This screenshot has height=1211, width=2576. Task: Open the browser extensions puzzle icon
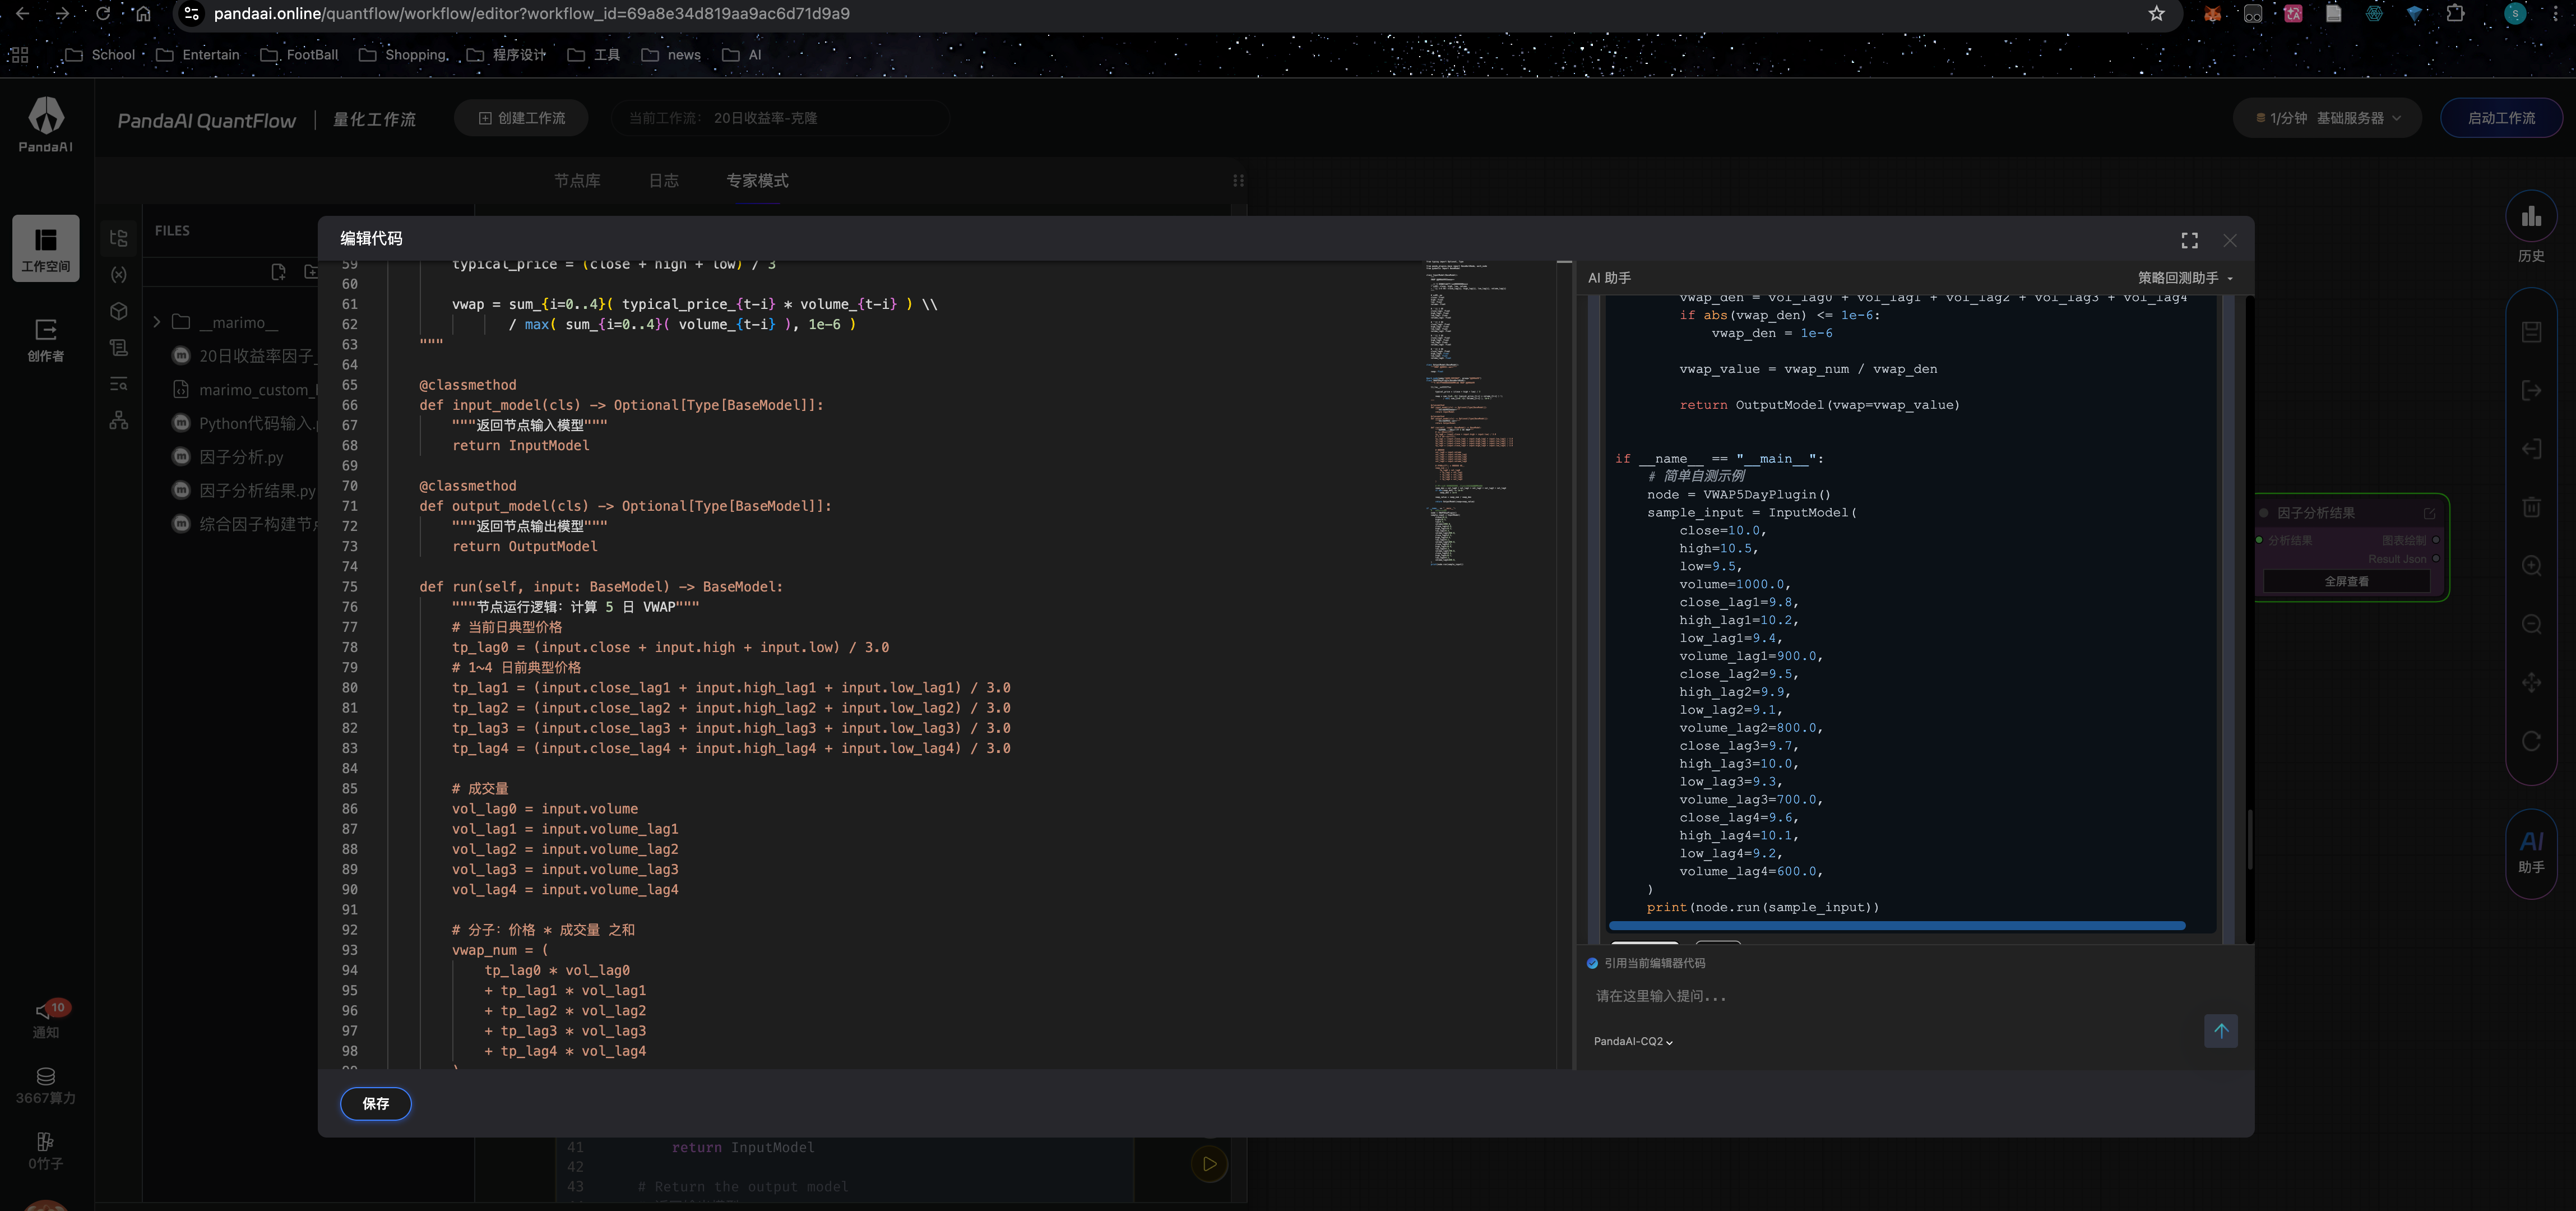(x=2455, y=14)
